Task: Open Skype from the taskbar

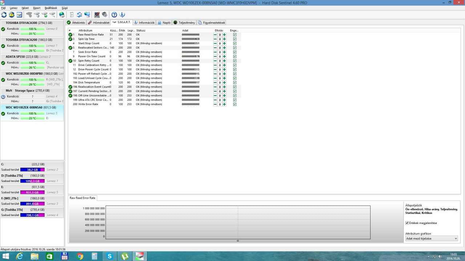Action: (110, 256)
